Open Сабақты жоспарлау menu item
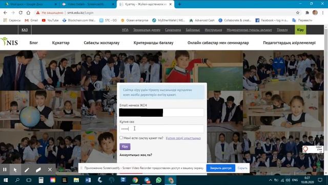The image size is (328, 185). coord(101,43)
